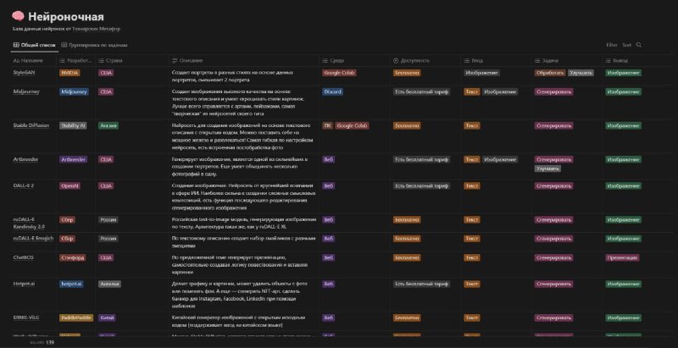
Task: Click the Google Colab tag in StyleGAN row
Action: tap(340, 73)
